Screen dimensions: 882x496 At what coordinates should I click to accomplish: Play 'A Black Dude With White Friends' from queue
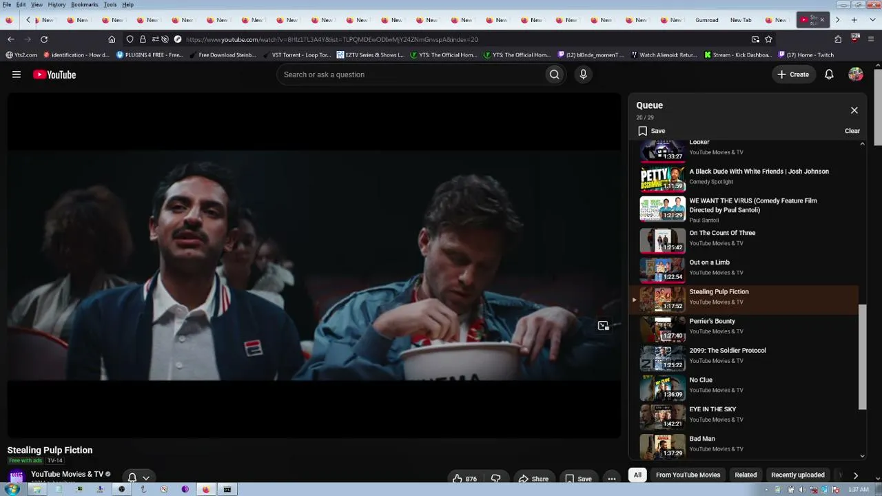point(759,172)
